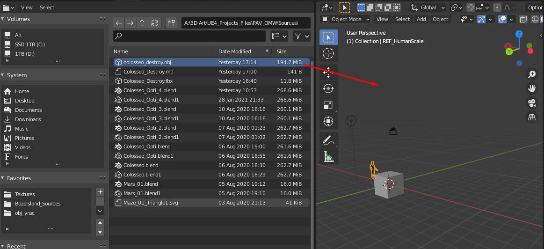Add current folder to Favorites with plus button
The height and width of the screenshot is (249, 544).
pyautogui.click(x=100, y=192)
